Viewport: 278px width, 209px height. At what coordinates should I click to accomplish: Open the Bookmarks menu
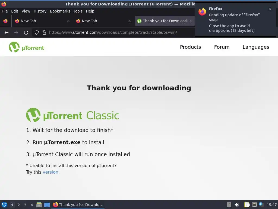[x=60, y=11]
